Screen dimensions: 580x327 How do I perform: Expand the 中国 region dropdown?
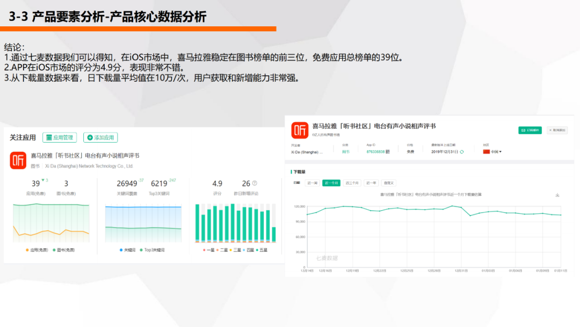[496, 152]
